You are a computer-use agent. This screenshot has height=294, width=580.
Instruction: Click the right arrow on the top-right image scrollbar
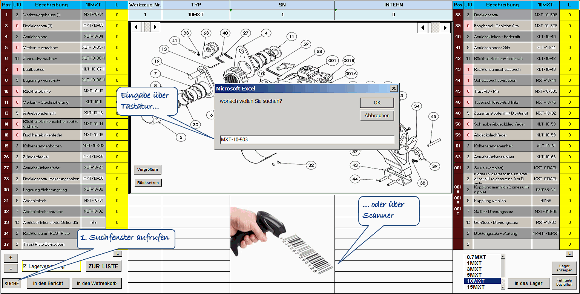tap(445, 28)
